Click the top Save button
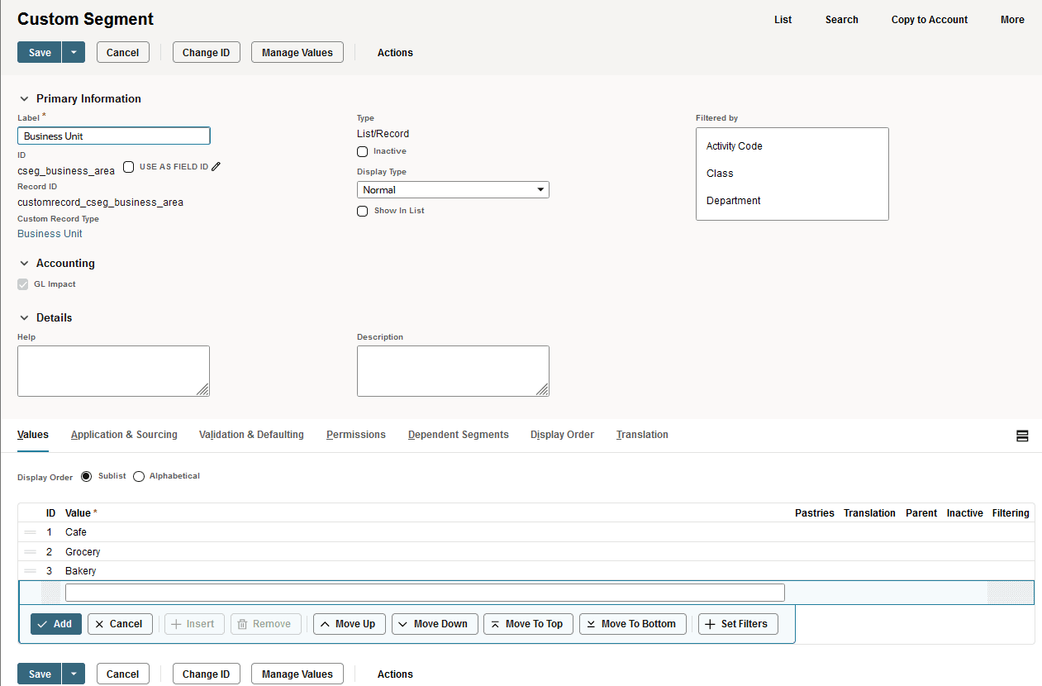Image resolution: width=1042 pixels, height=686 pixels. click(40, 52)
